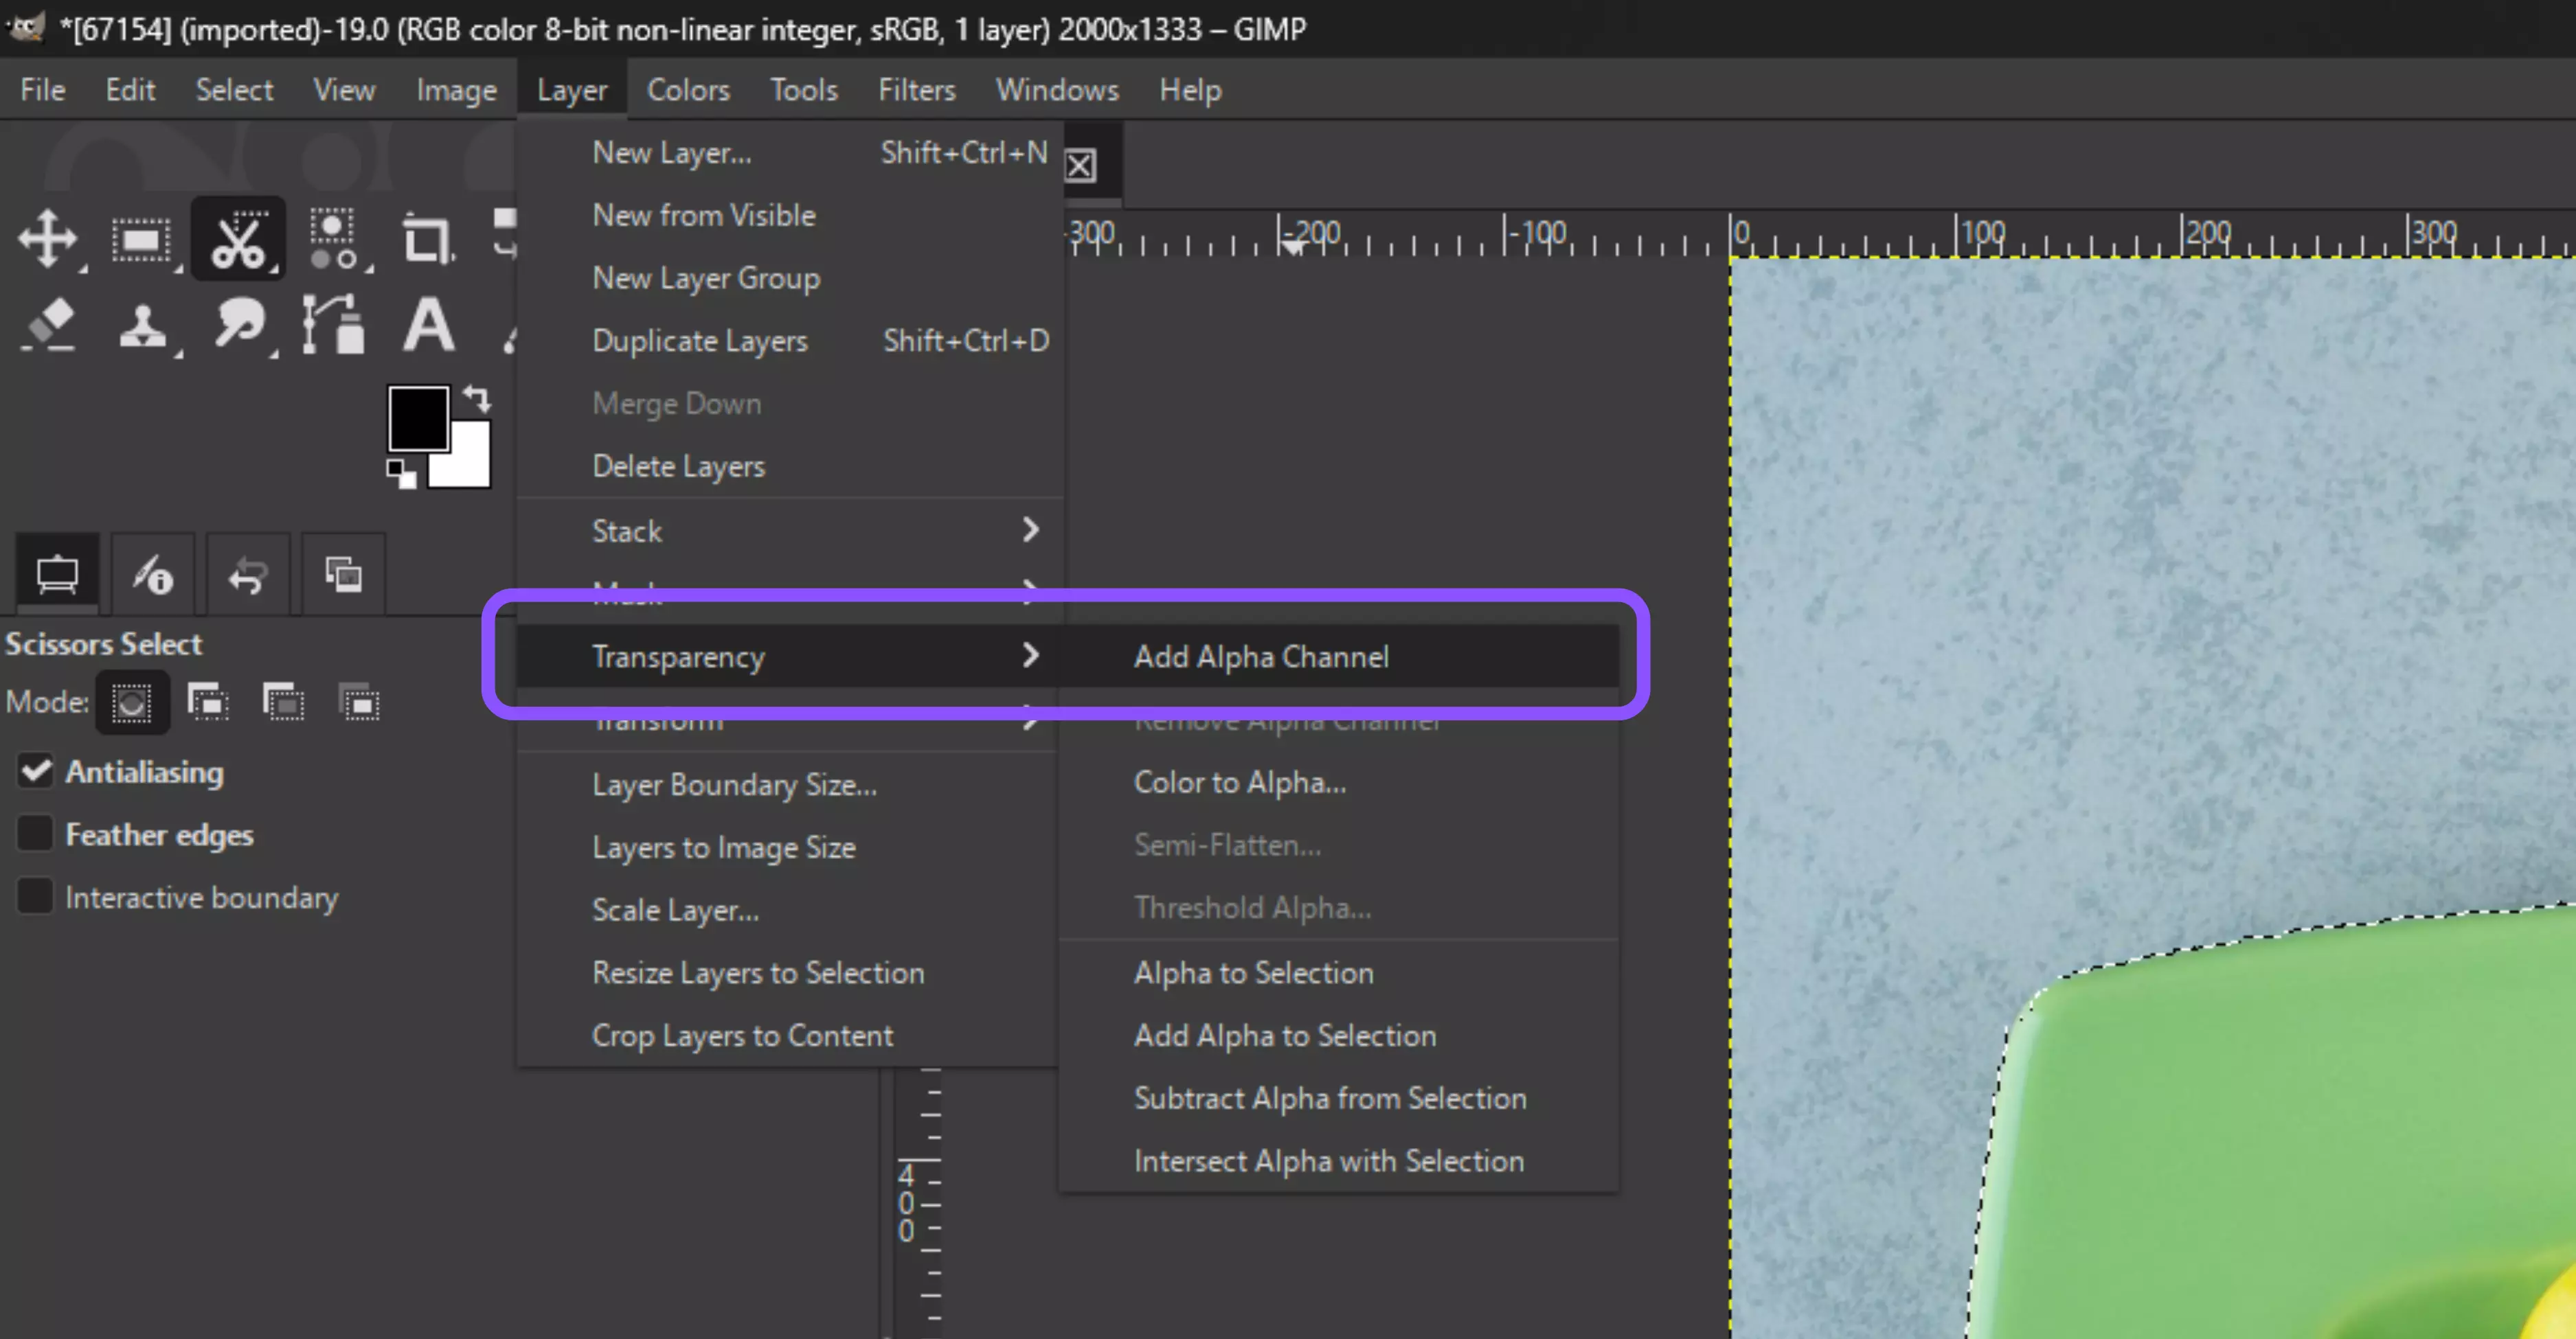Select the Eraser tool

[47, 325]
